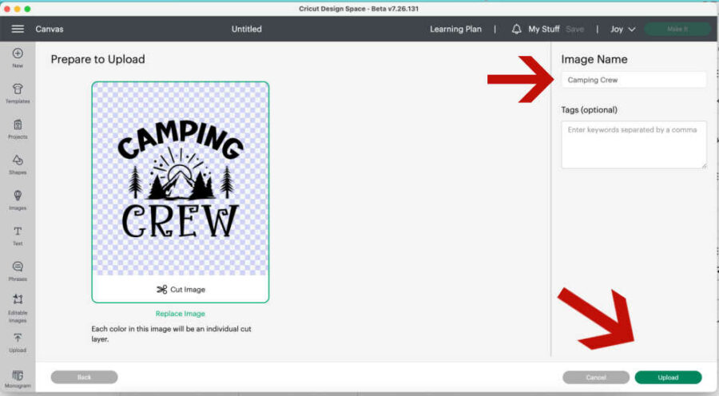Open the My Stuff menu item
Image resolution: width=719 pixels, height=396 pixels.
point(544,29)
